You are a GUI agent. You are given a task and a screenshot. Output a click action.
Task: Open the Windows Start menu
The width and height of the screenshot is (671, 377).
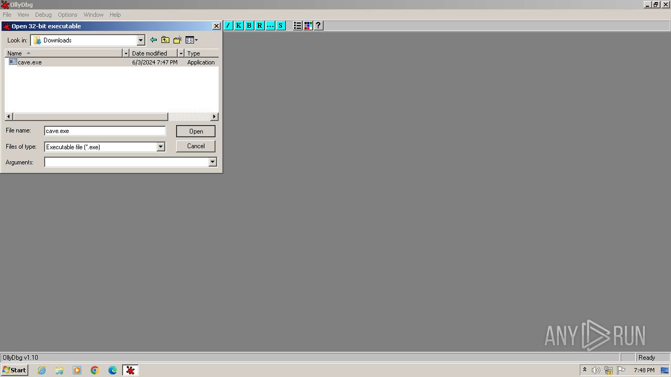point(14,370)
